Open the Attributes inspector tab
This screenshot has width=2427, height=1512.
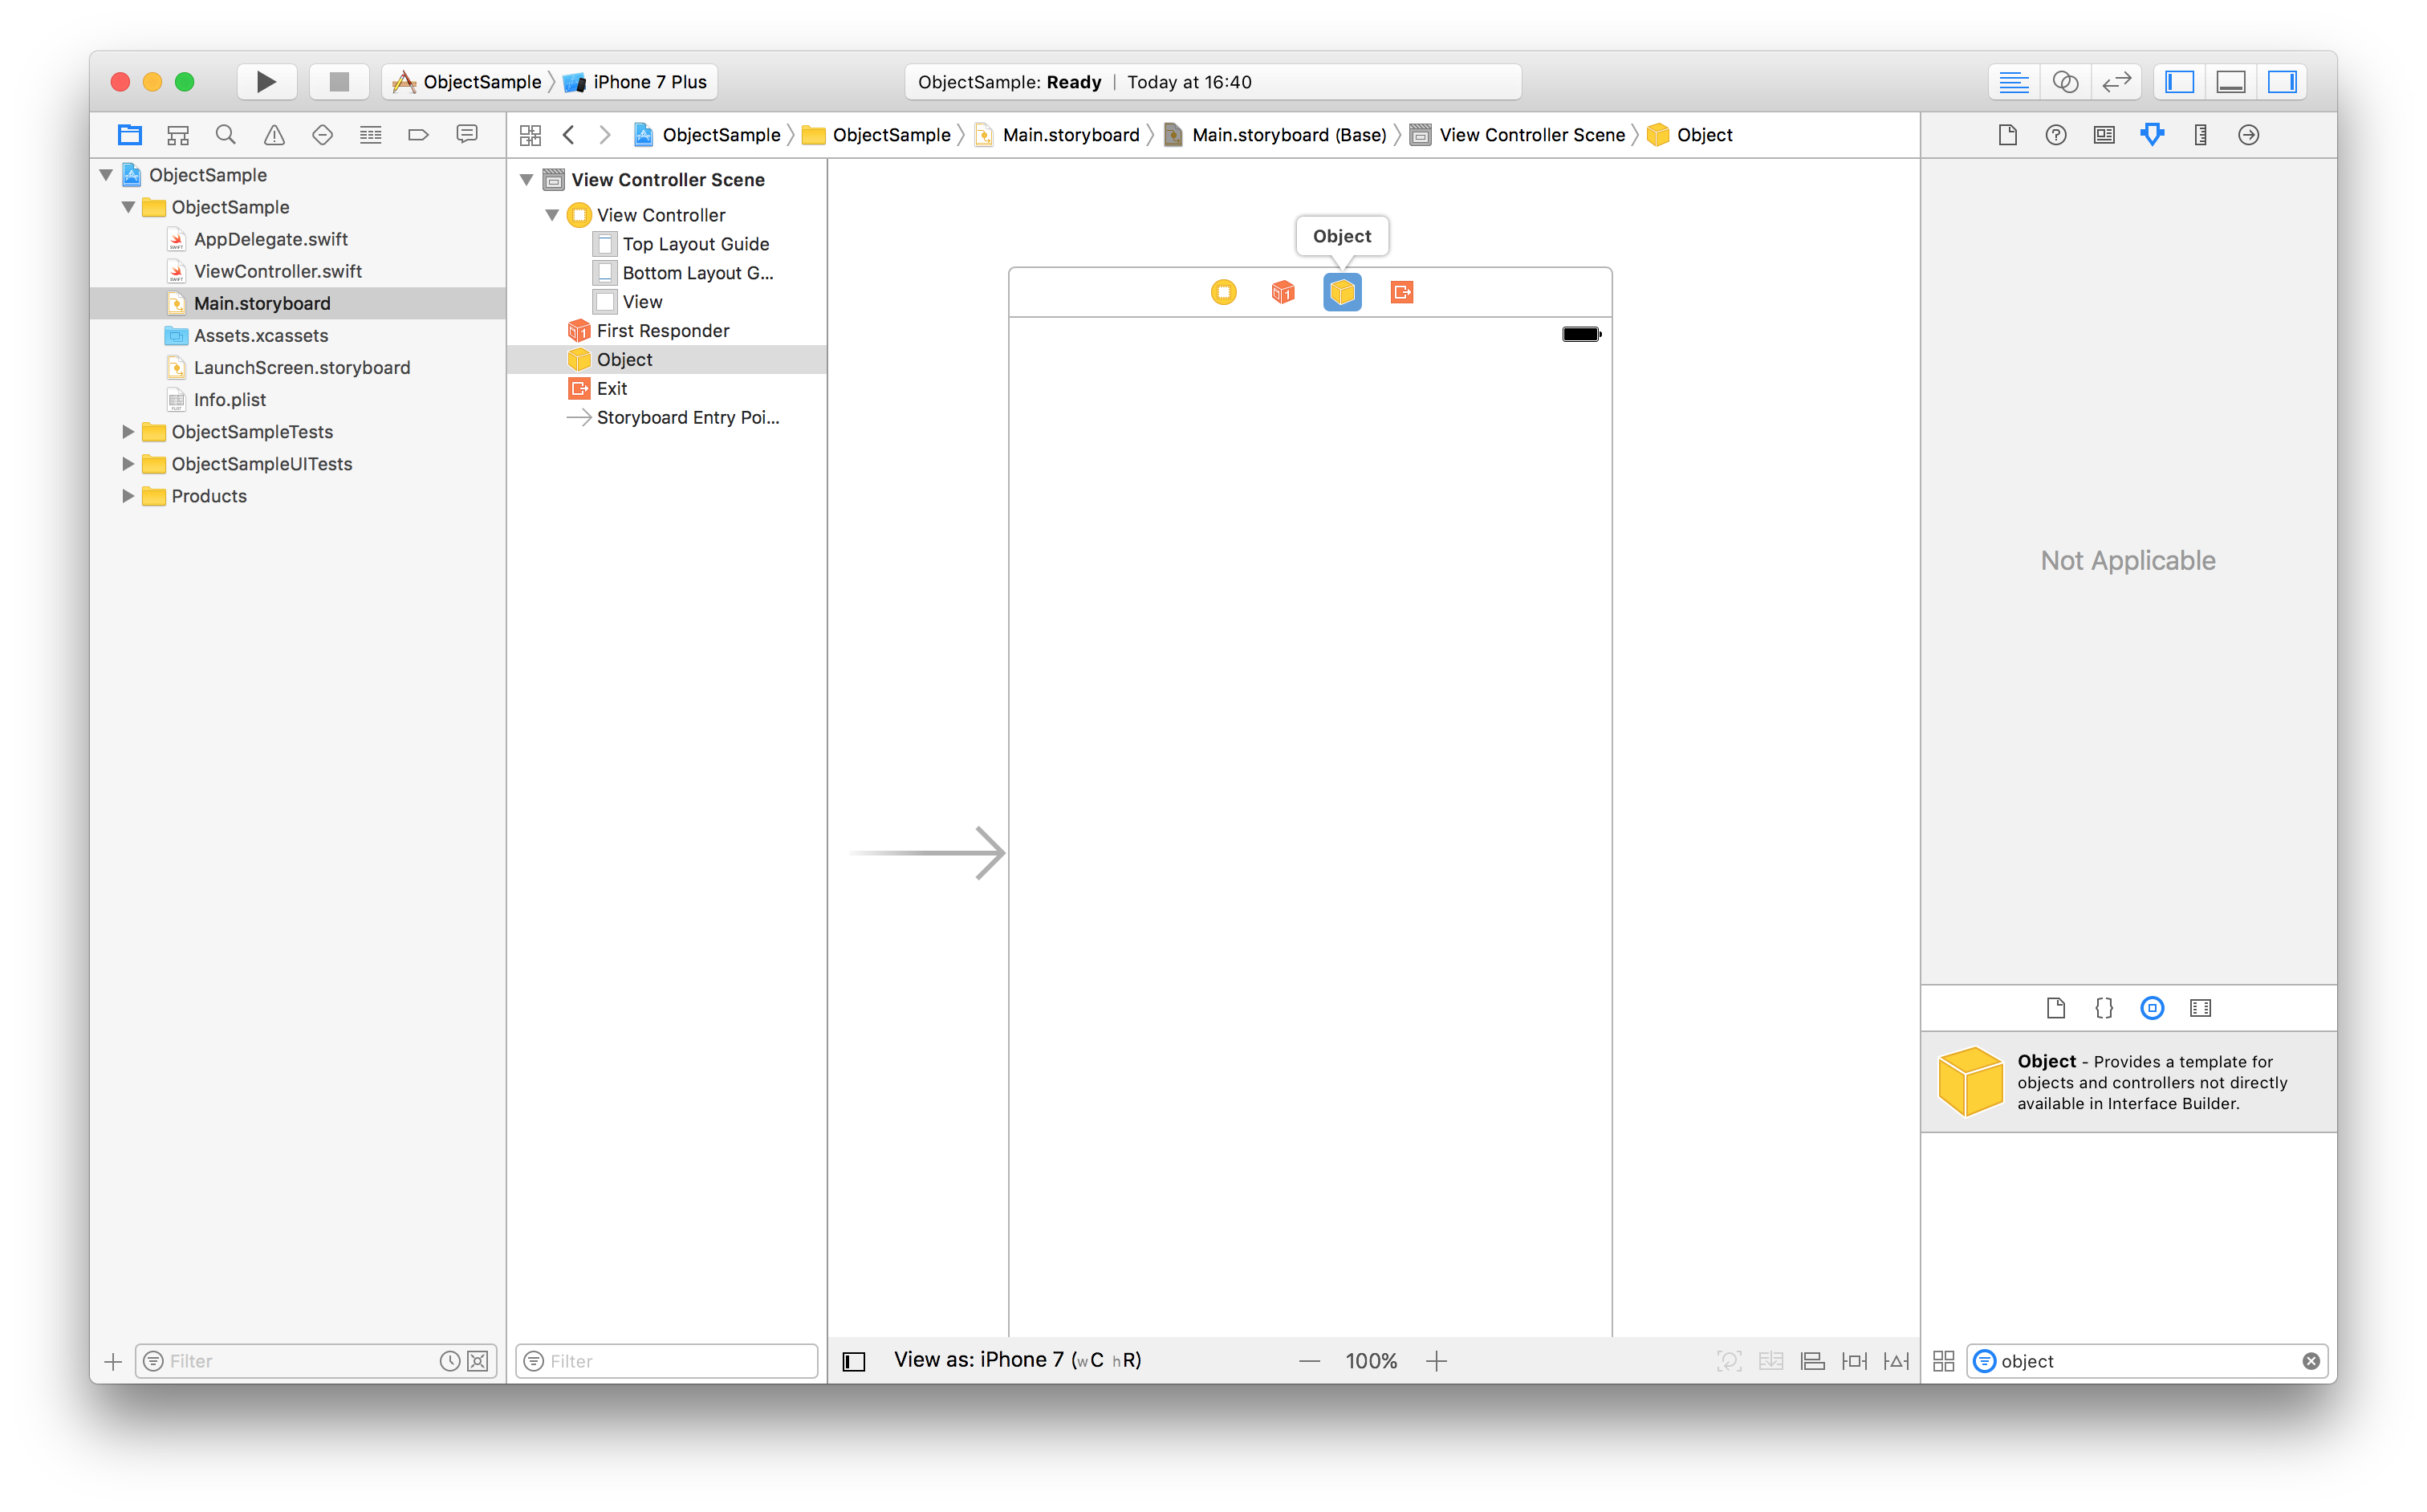pyautogui.click(x=2152, y=135)
